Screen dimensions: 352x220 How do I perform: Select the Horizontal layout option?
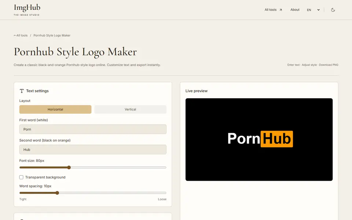tap(55, 109)
